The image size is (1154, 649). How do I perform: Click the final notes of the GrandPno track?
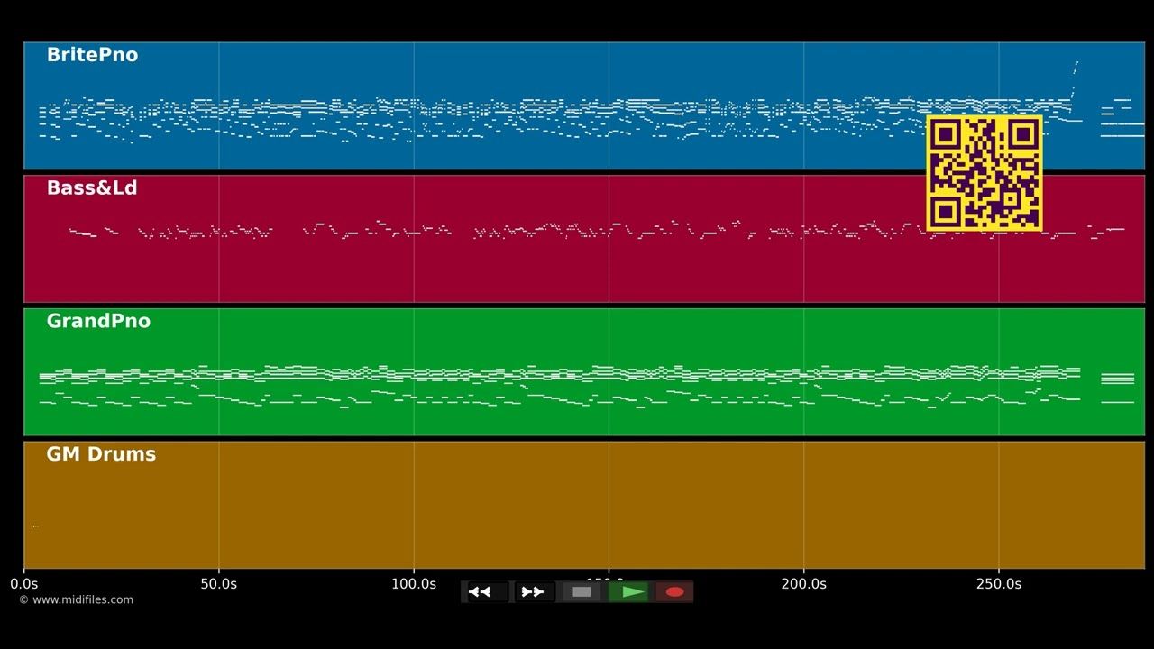coord(1117,386)
